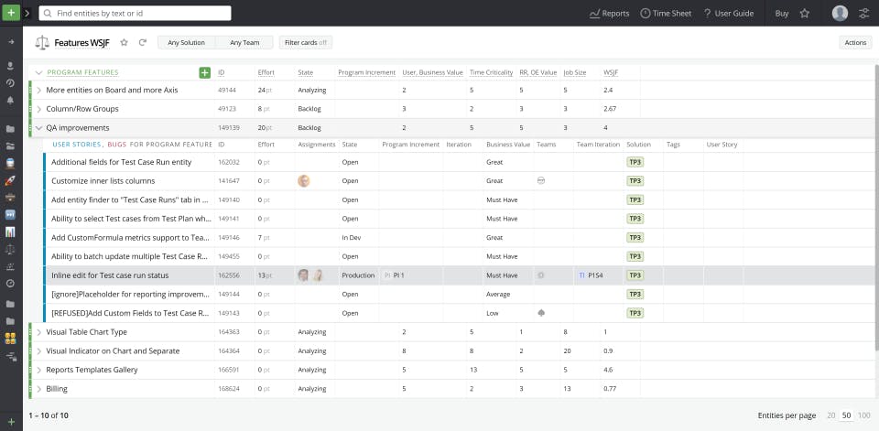879x431 pixels.
Task: Select 20 entities per page
Action: pyautogui.click(x=830, y=415)
